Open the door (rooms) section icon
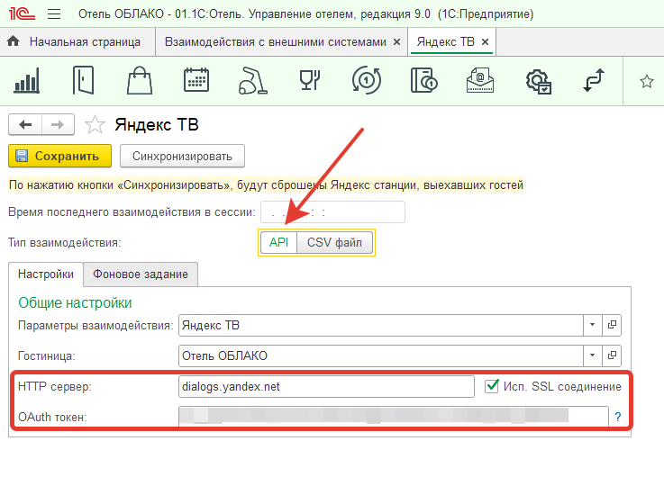The width and height of the screenshot is (664, 486). (83, 80)
